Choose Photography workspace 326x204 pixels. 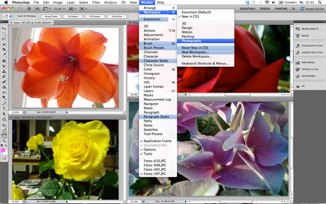tap(206, 41)
